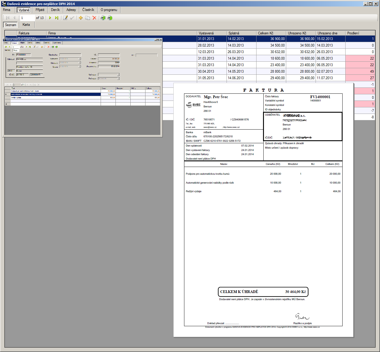The width and height of the screenshot is (380, 352).
Task: Open Splatná date dropdown in small card window
Action: (80, 66)
